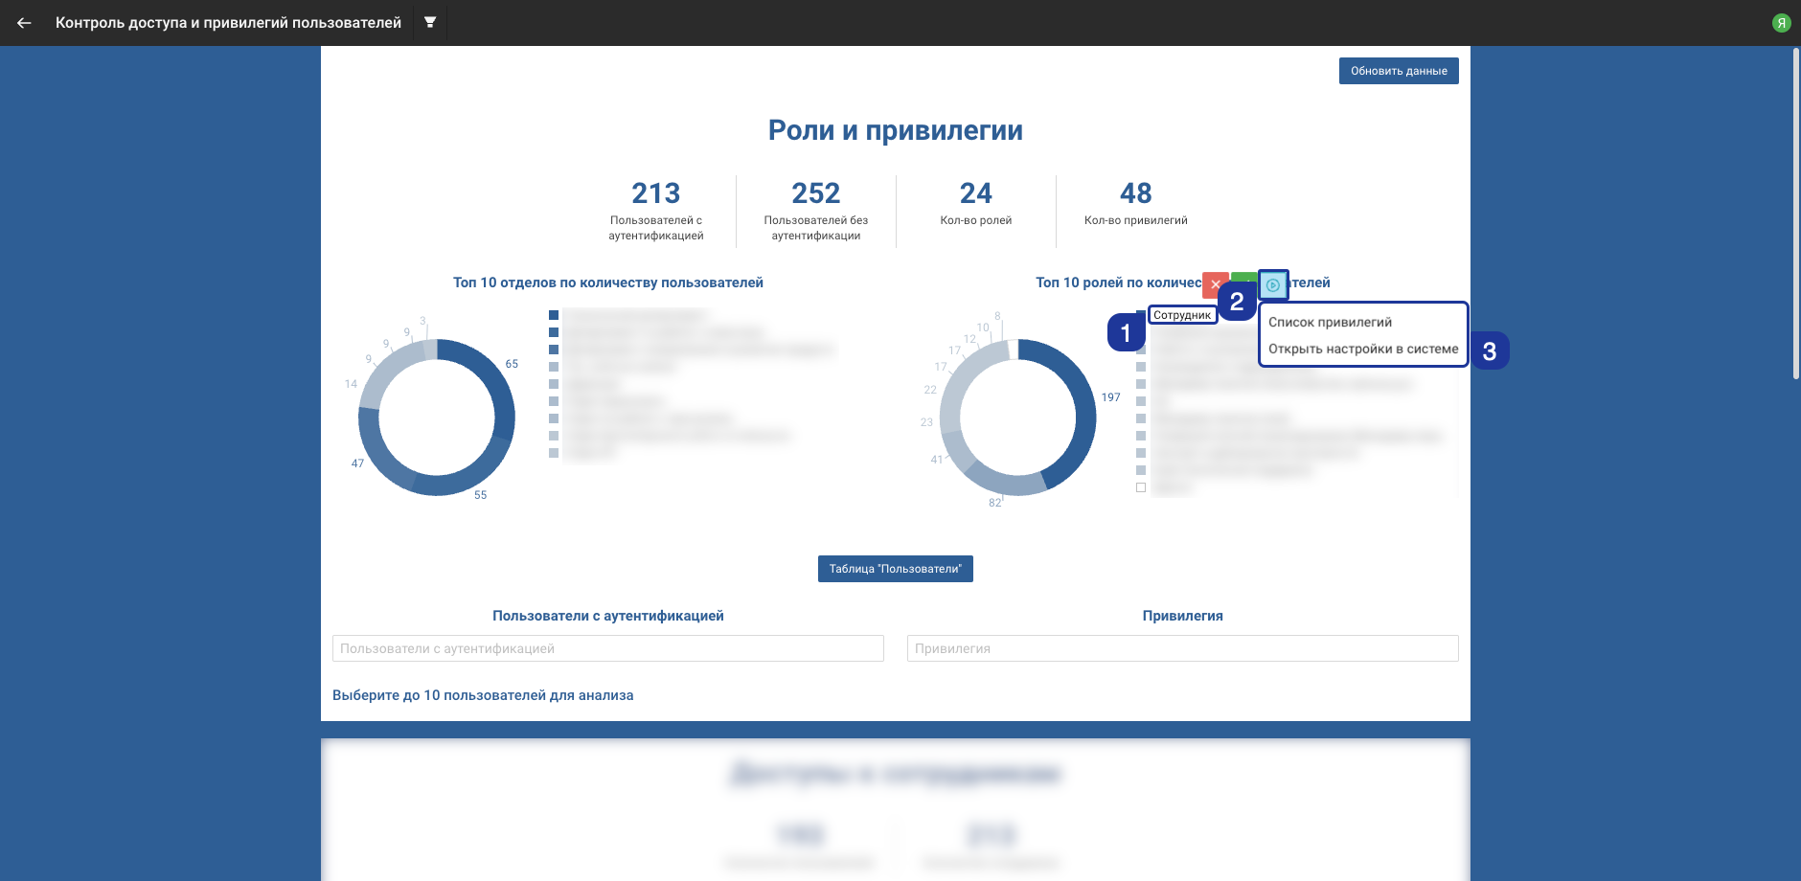This screenshot has height=881, width=1801.
Task: Open the filter funnel icon in the header
Action: click(430, 23)
